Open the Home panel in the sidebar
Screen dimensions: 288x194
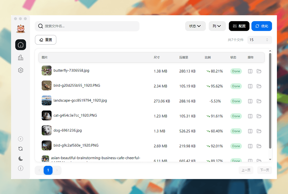tap(20, 45)
